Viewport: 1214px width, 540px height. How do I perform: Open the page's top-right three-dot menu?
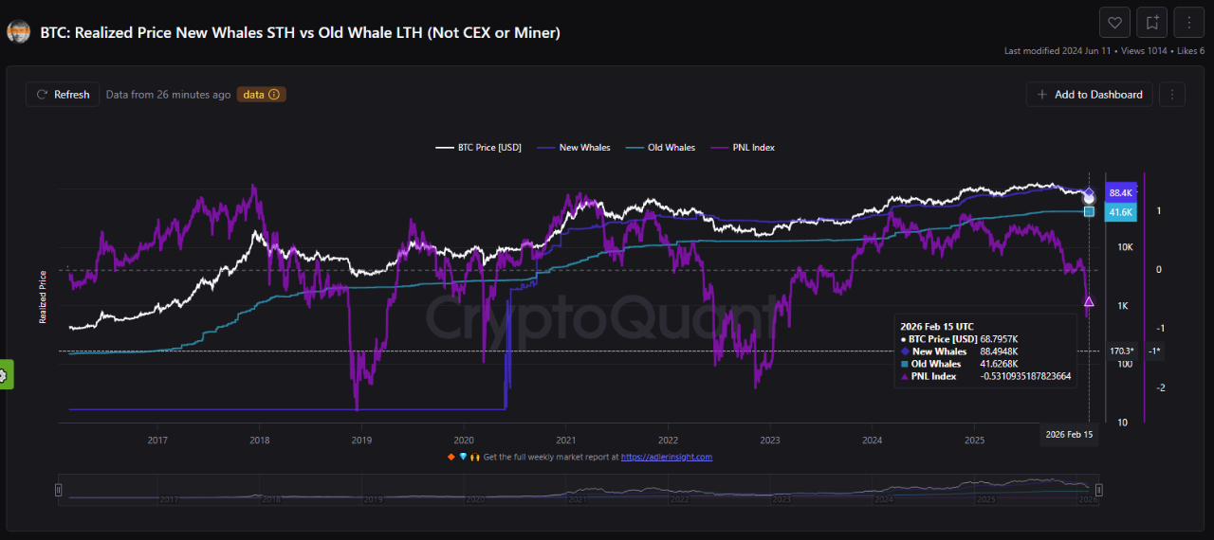pos(1189,22)
